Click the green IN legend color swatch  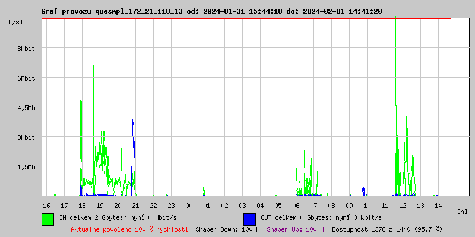click(48, 219)
